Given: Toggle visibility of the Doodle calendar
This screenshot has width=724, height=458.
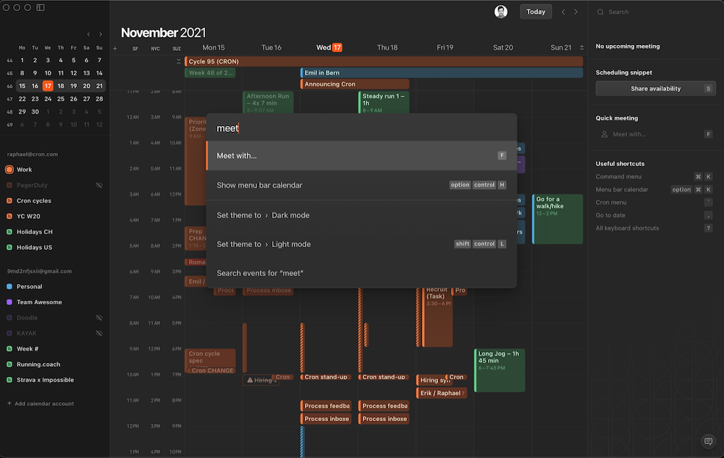Looking at the screenshot, I should (x=99, y=317).
